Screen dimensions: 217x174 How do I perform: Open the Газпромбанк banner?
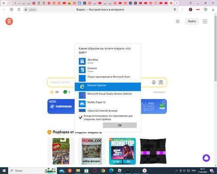tap(61, 107)
